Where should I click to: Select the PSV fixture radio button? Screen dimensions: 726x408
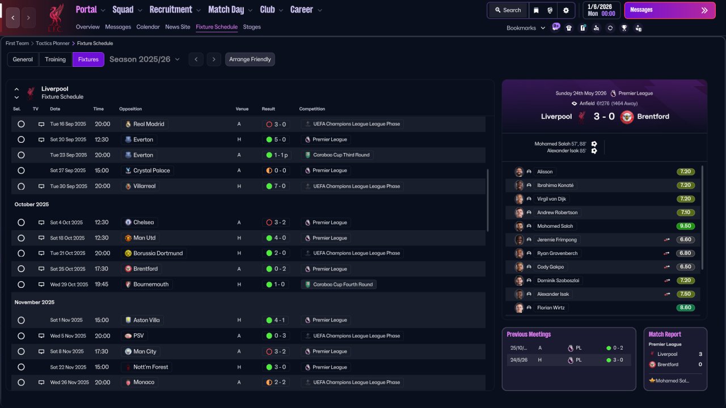(21, 335)
